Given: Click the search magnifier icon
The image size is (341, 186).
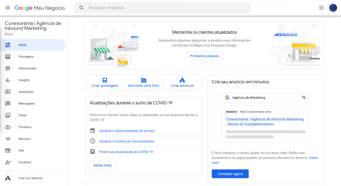Looking at the screenshot, I should tap(81, 8).
